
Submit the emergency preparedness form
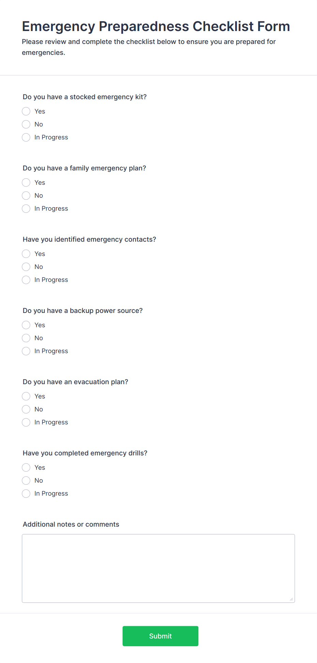(160, 636)
